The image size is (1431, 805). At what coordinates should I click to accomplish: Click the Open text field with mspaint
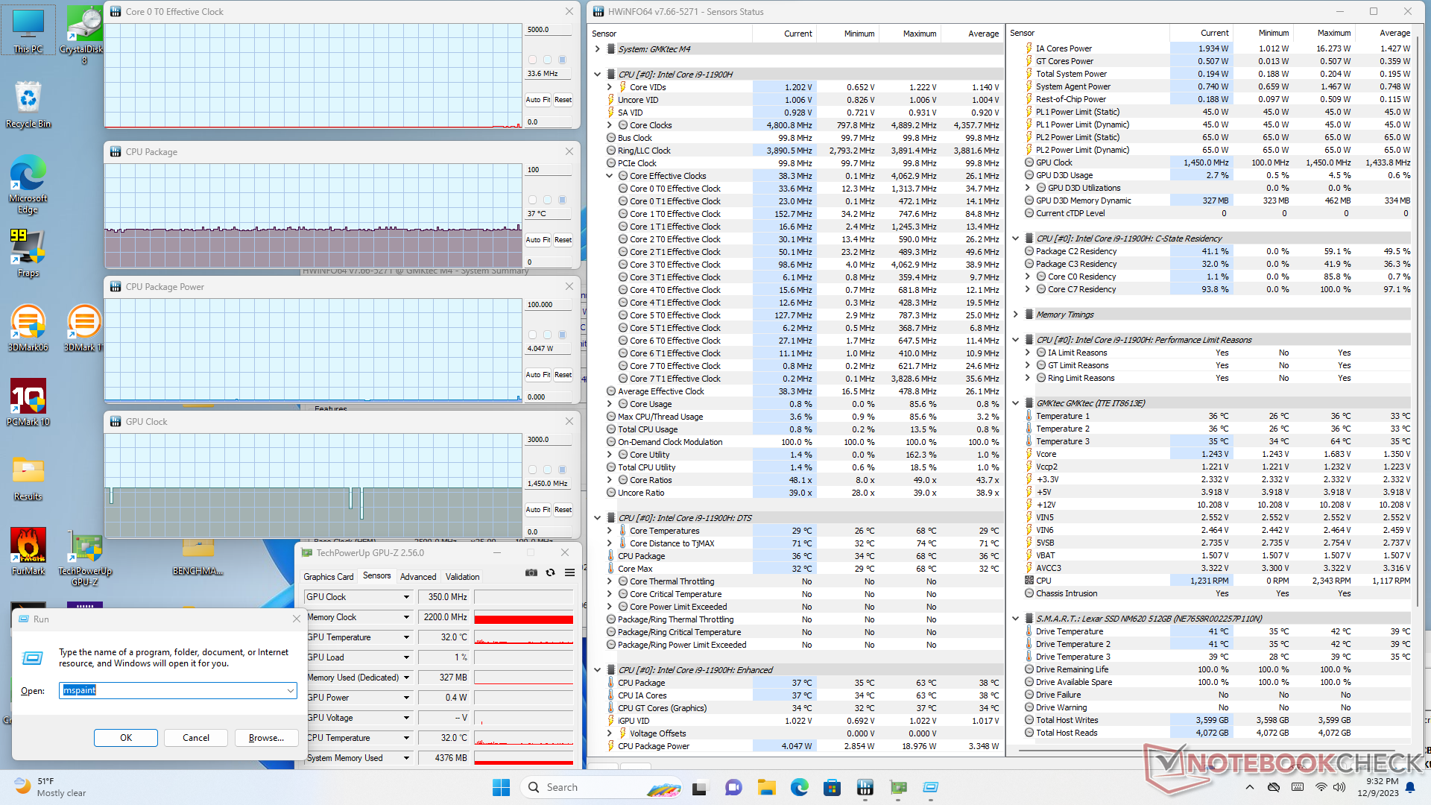(171, 691)
